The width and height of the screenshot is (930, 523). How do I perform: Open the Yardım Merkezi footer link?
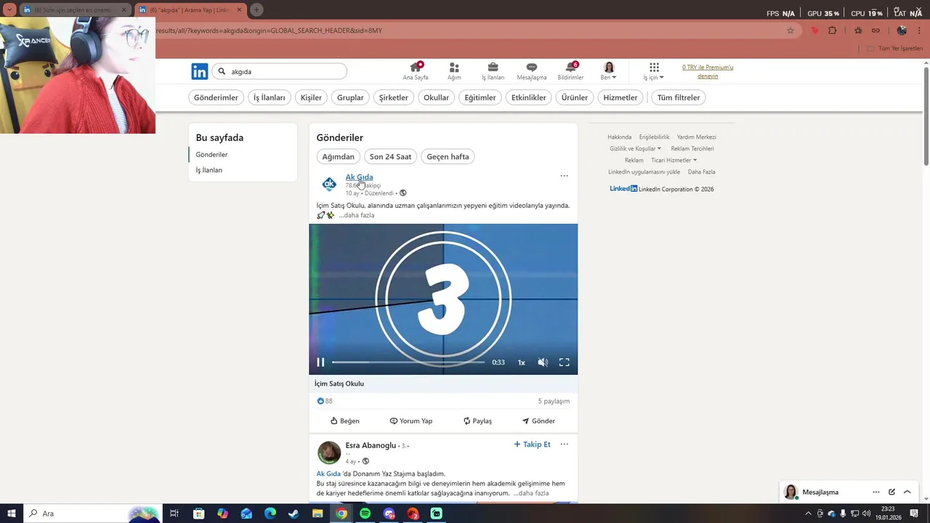(697, 137)
